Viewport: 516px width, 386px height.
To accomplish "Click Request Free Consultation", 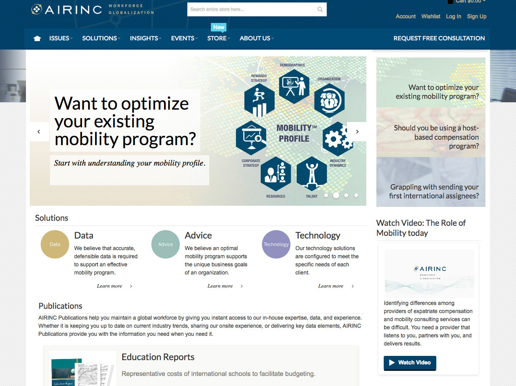I will pos(439,38).
